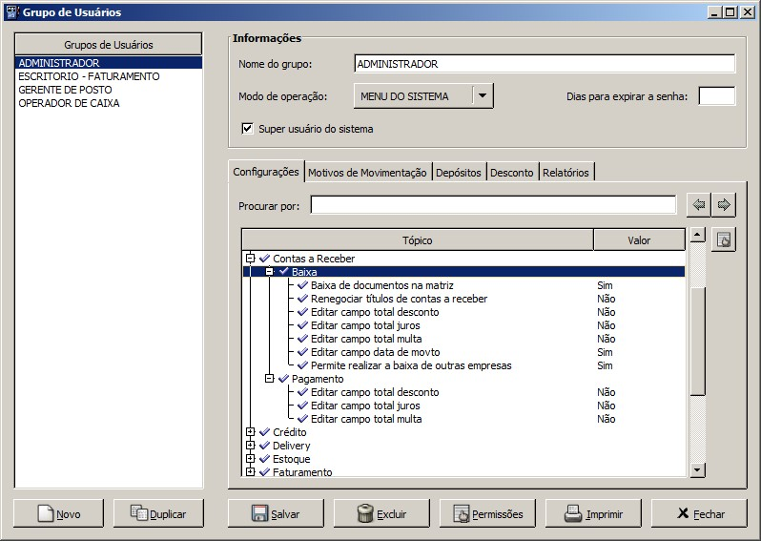Click the tree vertical scrollbar thumb
Viewport: 761px width, 541px height.
697,341
